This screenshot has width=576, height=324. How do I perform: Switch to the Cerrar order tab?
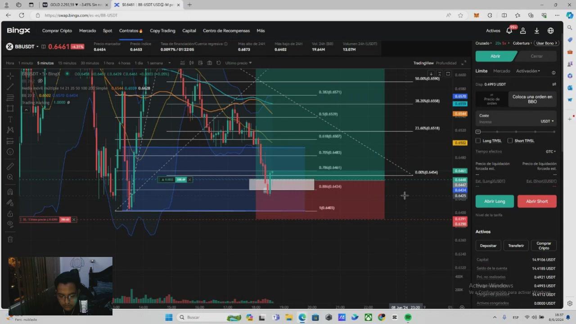coord(536,56)
